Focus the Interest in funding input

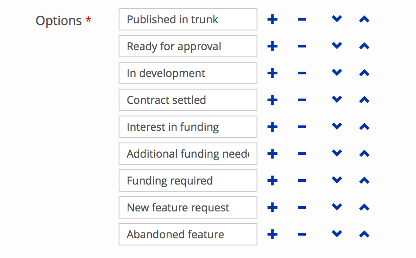point(188,127)
